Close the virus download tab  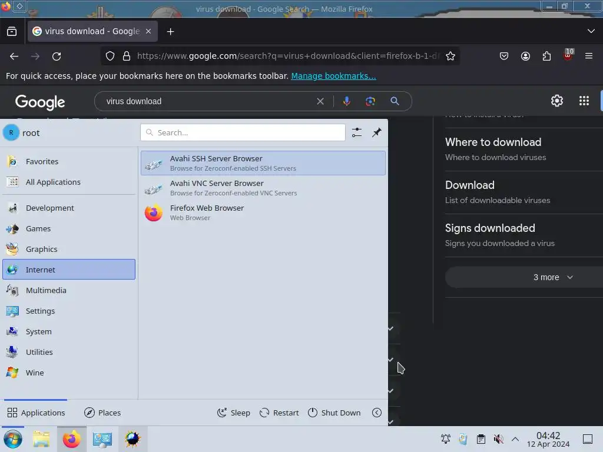click(x=148, y=32)
